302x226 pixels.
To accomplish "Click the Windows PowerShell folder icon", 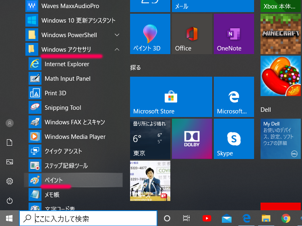I will tap(32, 35).
